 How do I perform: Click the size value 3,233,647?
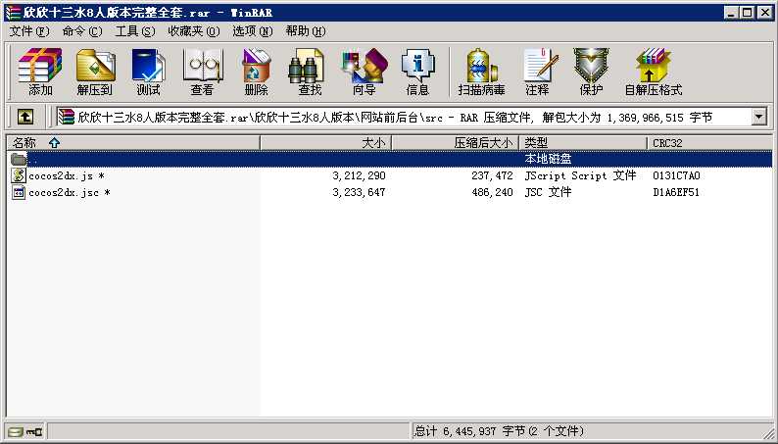coord(359,192)
